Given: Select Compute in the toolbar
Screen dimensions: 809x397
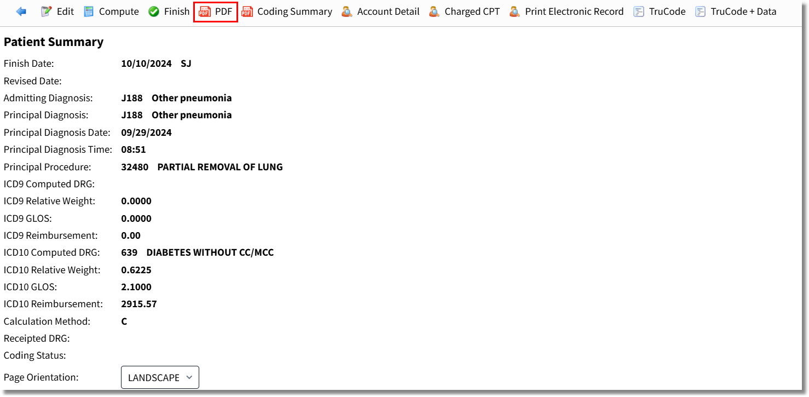Looking at the screenshot, I should pos(119,11).
